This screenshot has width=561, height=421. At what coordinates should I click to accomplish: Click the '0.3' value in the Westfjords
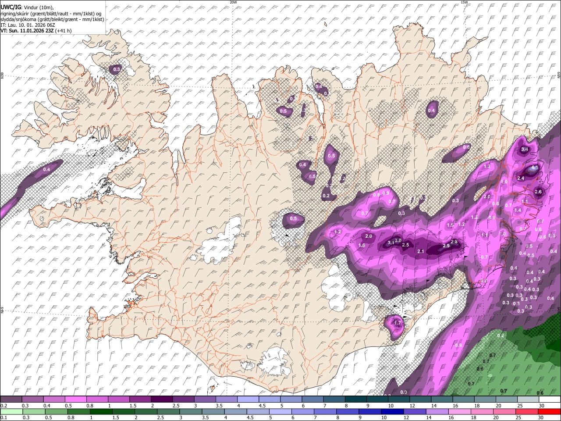[x=117, y=69]
